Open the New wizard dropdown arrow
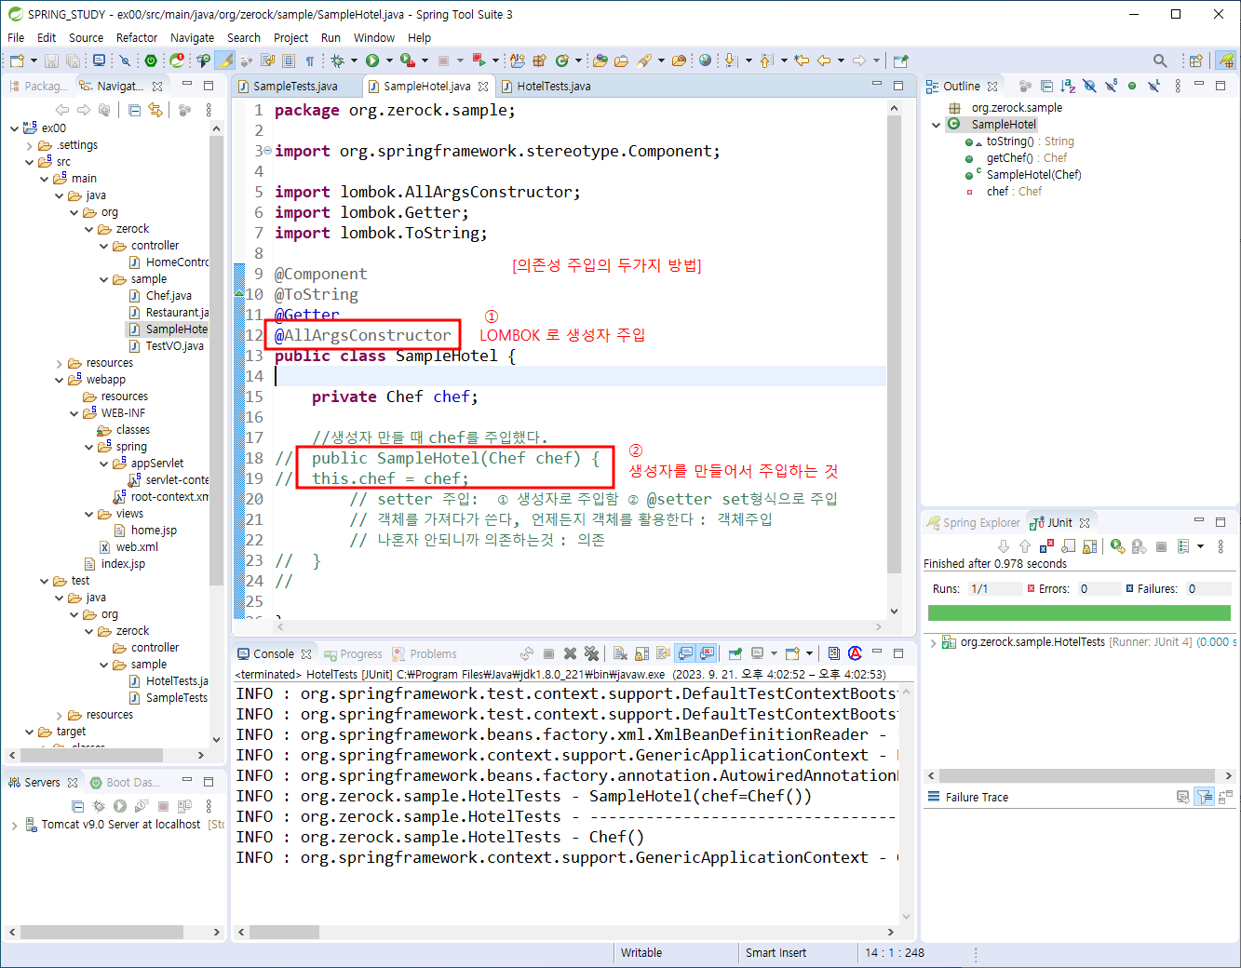The image size is (1241, 968). (x=34, y=60)
